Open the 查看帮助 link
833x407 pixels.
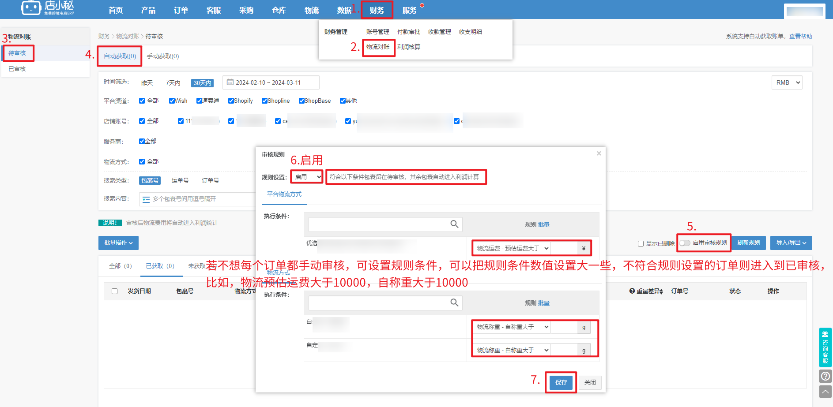(x=800, y=36)
